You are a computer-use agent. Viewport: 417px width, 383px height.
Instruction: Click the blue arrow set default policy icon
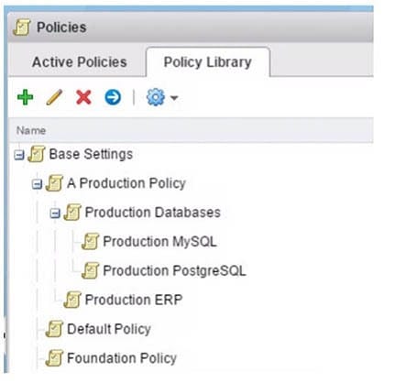(113, 97)
